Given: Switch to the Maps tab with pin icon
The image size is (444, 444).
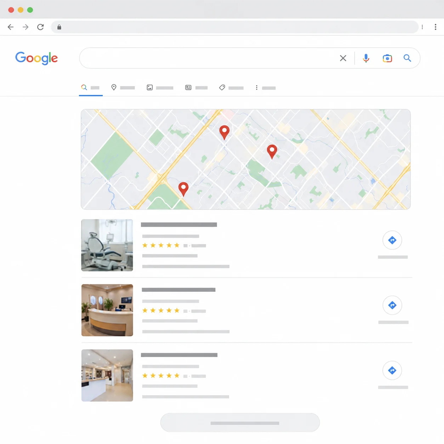Looking at the screenshot, I should coord(123,87).
